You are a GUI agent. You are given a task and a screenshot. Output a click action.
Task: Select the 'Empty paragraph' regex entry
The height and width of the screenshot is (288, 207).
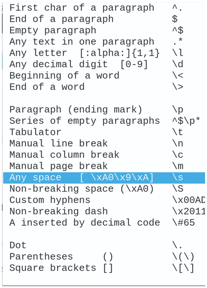[x=104, y=31]
